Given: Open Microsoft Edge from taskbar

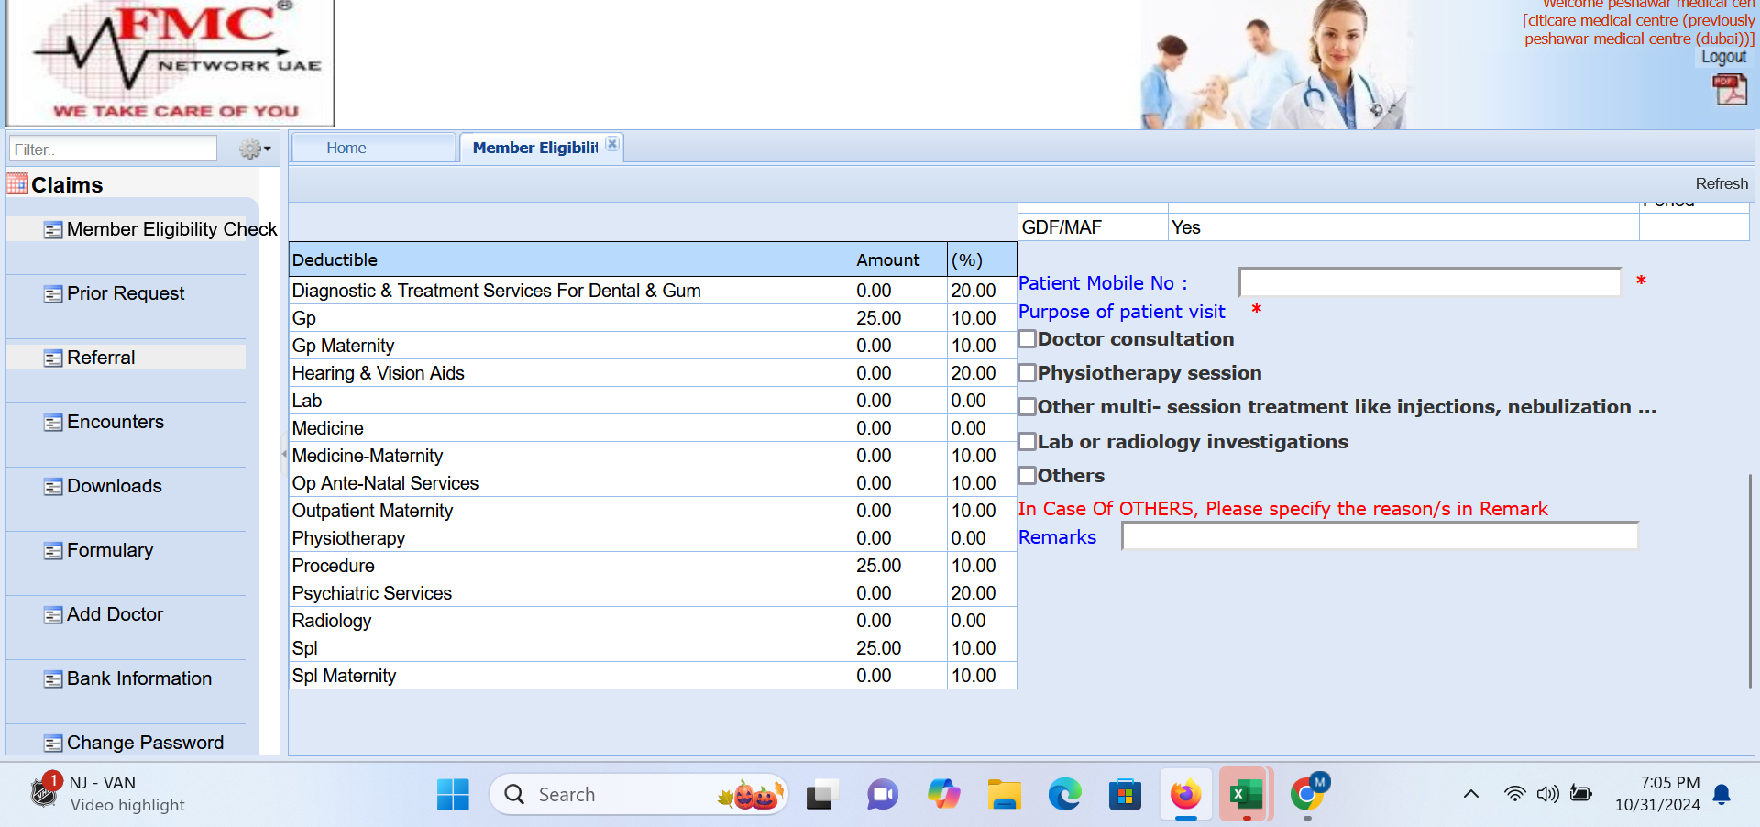Looking at the screenshot, I should click(x=1064, y=794).
